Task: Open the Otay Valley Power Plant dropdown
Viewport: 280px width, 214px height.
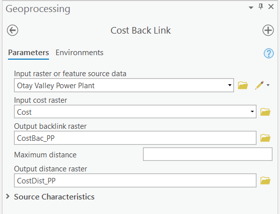Action: coord(230,85)
